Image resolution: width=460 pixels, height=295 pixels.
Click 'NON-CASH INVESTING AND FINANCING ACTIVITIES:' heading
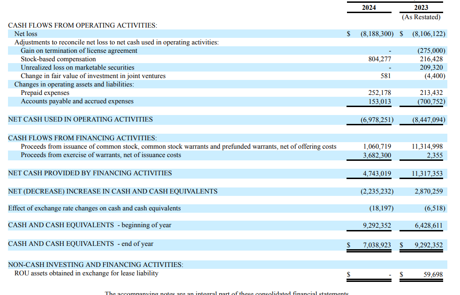(96, 265)
